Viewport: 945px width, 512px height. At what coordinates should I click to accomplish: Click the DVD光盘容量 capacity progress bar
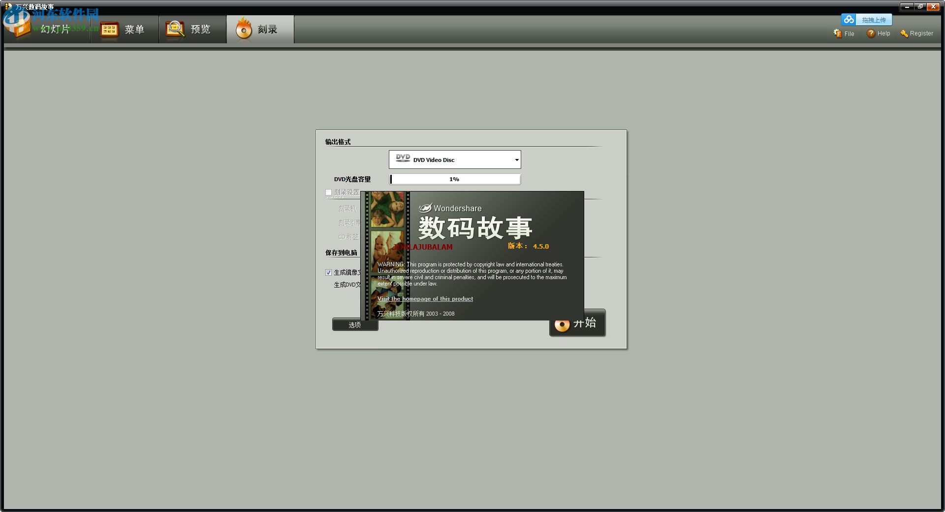454,179
